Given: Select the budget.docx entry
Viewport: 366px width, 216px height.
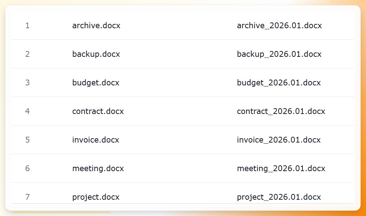Looking at the screenshot, I should (x=96, y=82).
